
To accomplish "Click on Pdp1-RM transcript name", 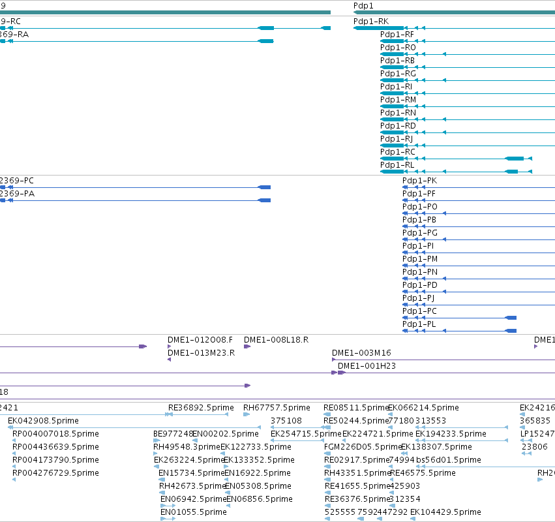I will pyautogui.click(x=398, y=100).
